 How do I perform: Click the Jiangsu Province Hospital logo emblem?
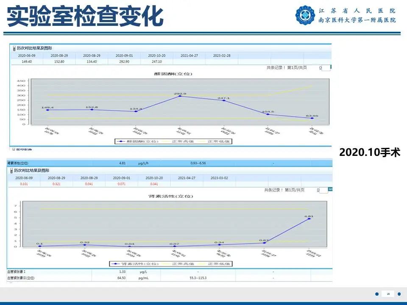click(305, 15)
